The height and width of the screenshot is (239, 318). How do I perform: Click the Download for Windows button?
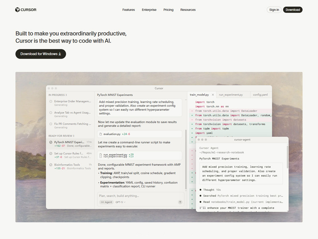tap(41, 54)
